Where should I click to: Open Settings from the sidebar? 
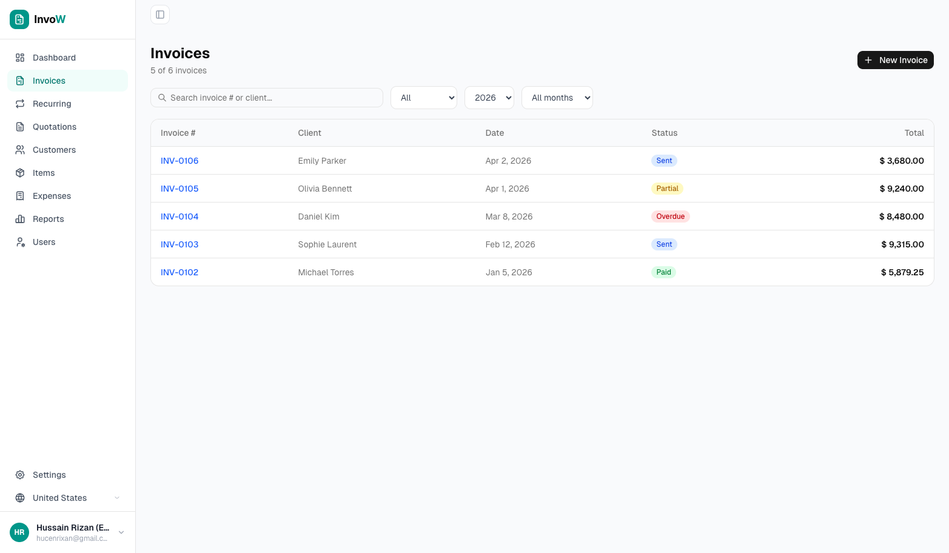(x=67, y=475)
